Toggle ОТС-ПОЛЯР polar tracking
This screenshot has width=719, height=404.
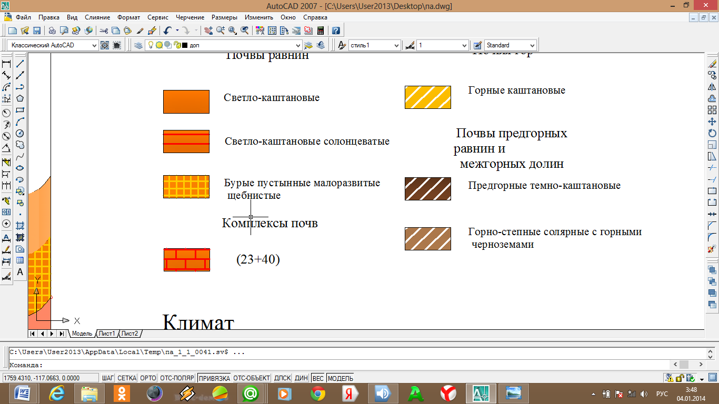(177, 378)
